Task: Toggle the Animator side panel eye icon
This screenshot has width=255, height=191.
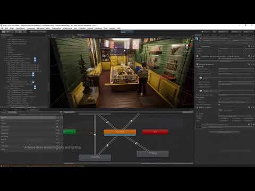Action: 61,112
